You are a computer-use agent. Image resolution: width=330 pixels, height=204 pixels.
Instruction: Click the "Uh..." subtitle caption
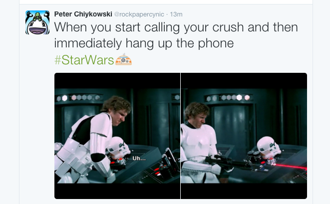(x=139, y=159)
